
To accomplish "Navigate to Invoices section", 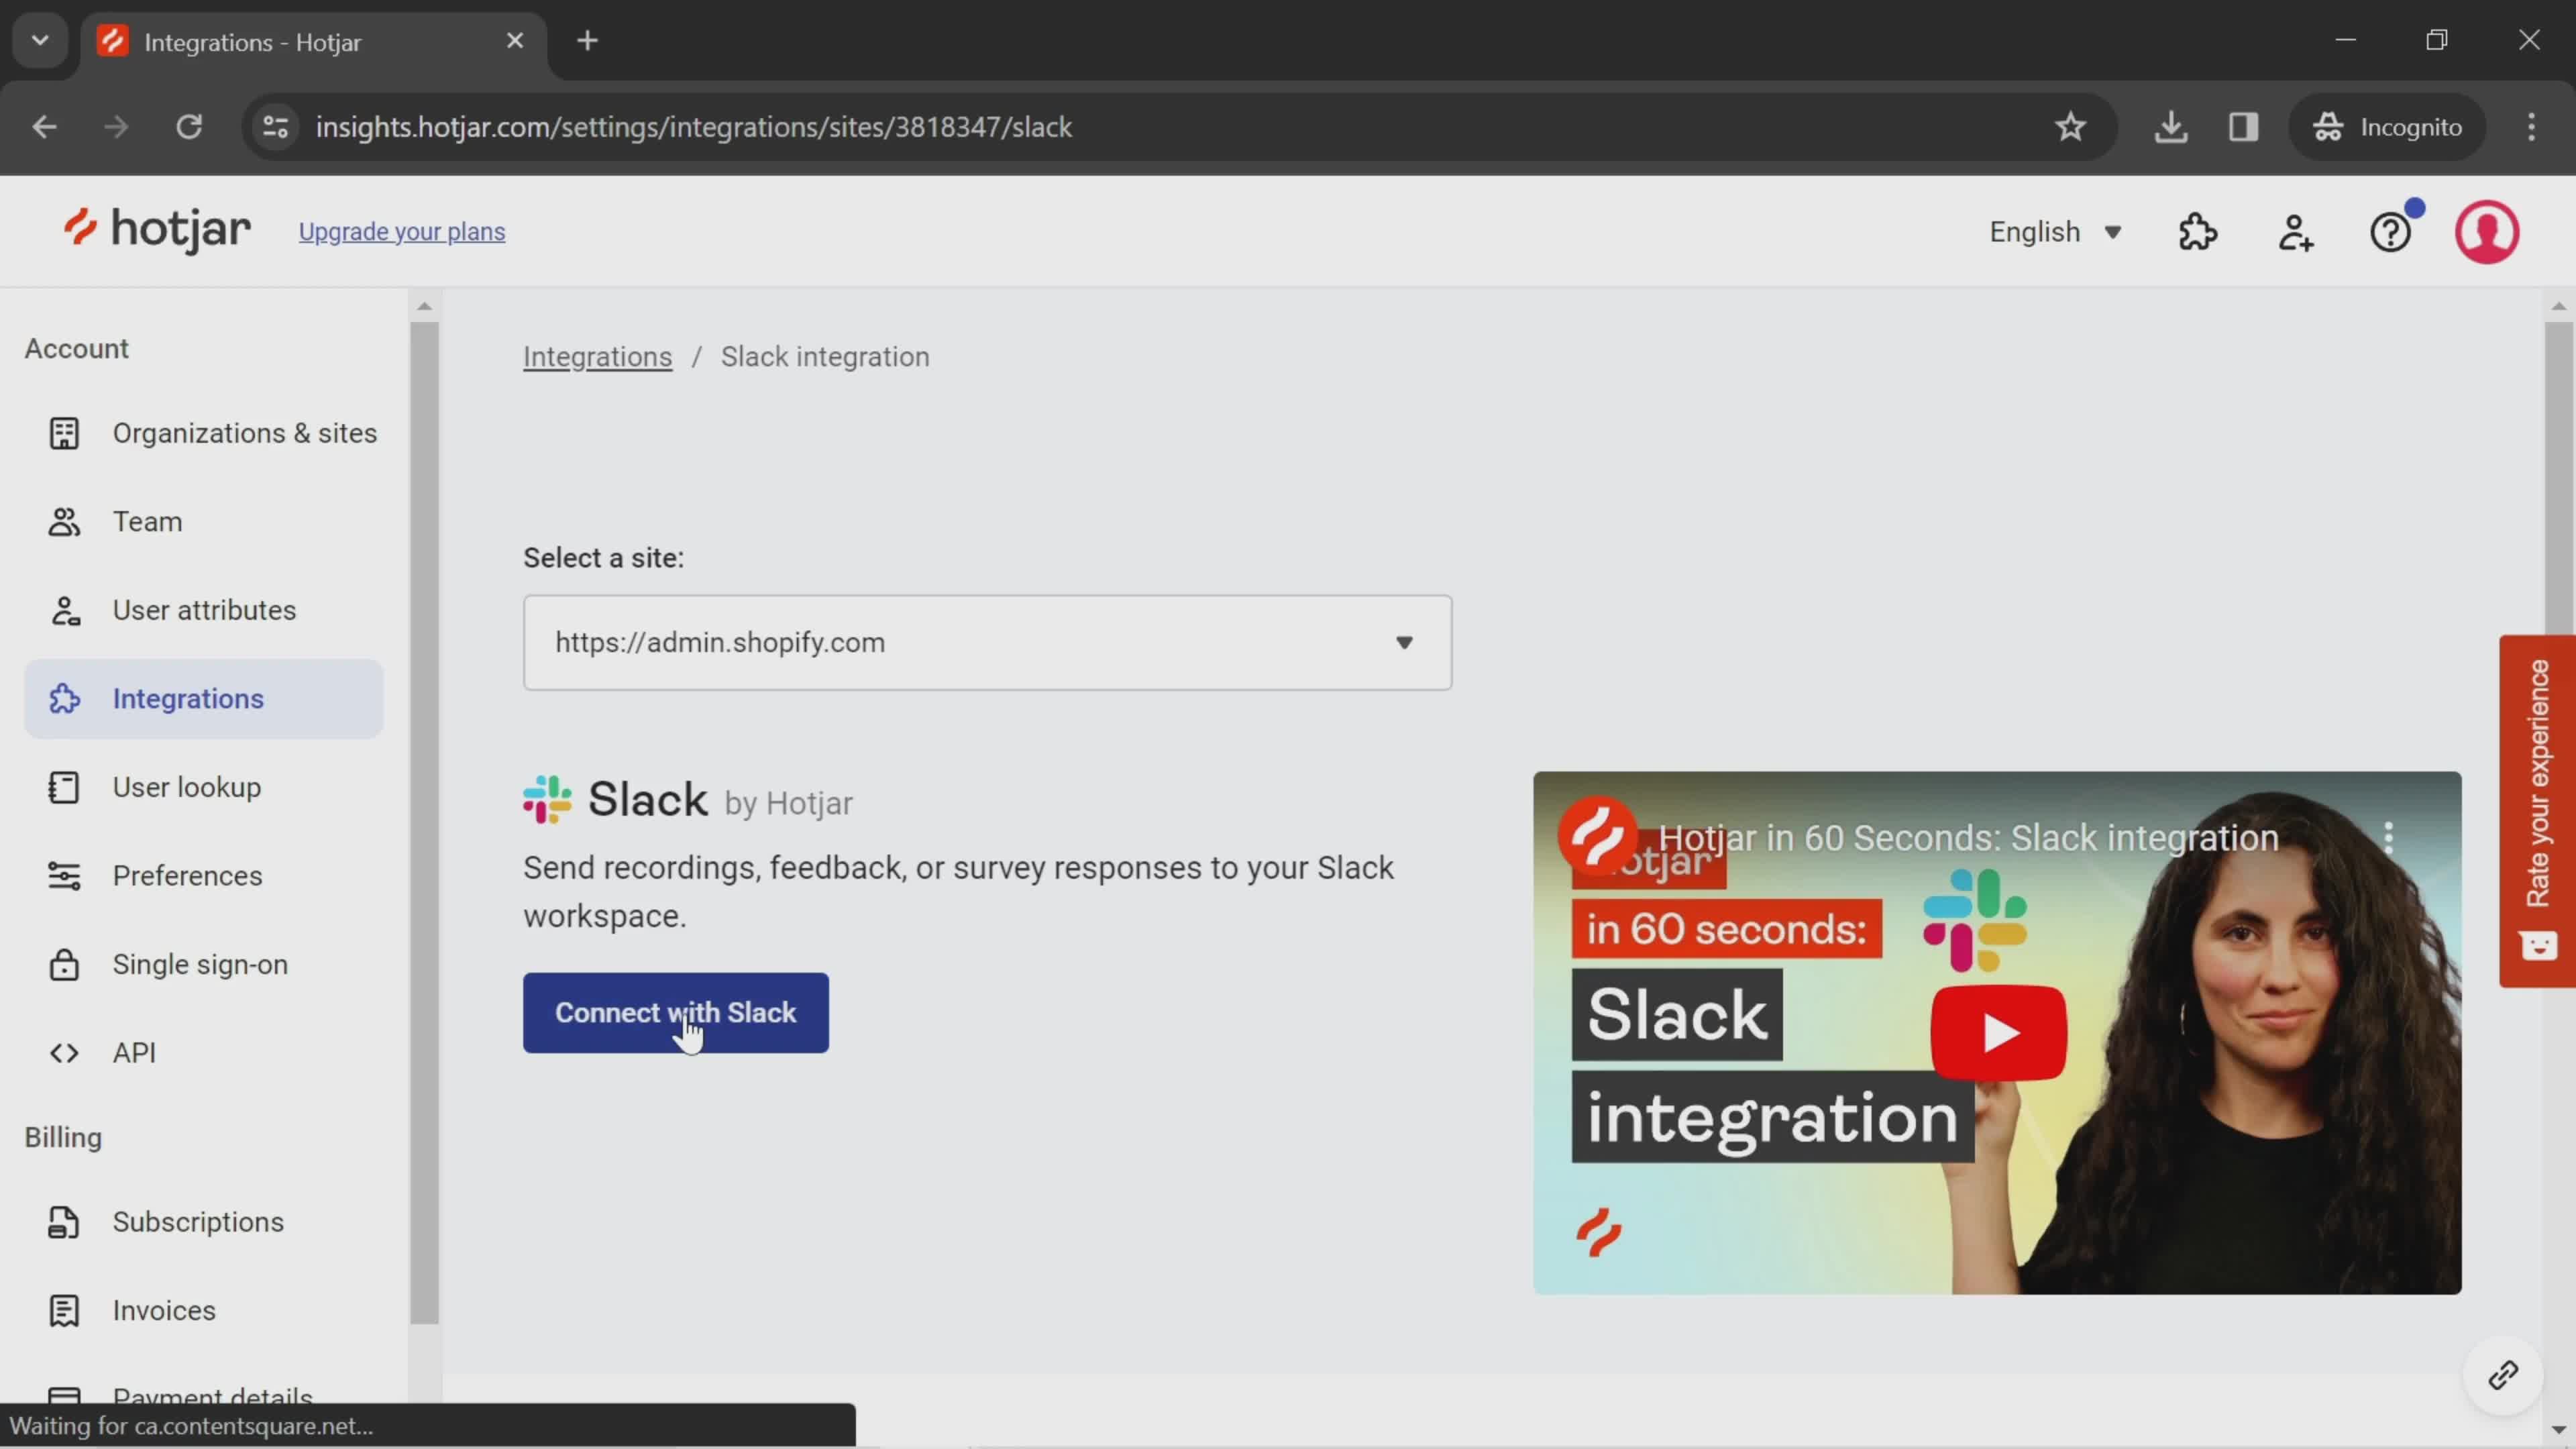I will click(163, 1309).
